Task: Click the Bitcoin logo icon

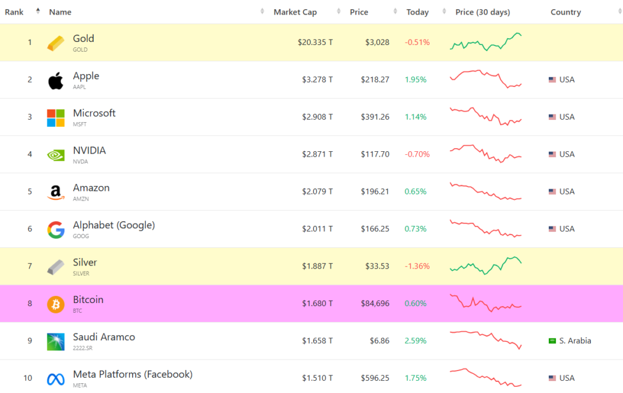Action: click(x=55, y=304)
